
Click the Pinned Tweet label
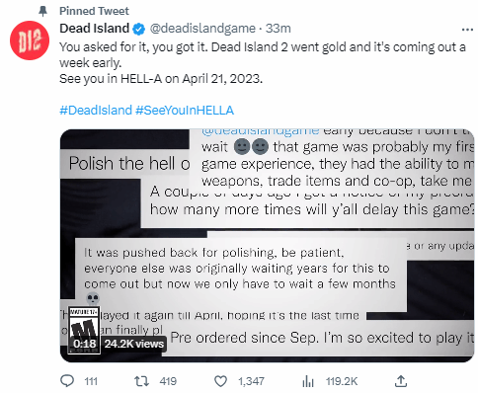(94, 11)
